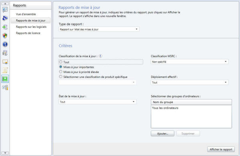Select Mises à jour importantes radio button

[x=61, y=67]
